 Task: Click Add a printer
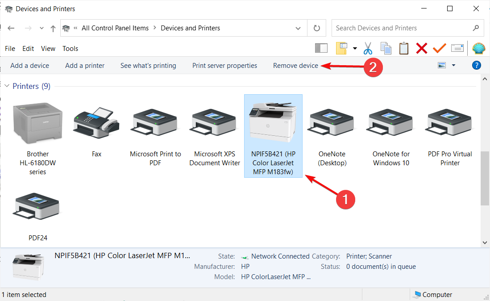[85, 66]
